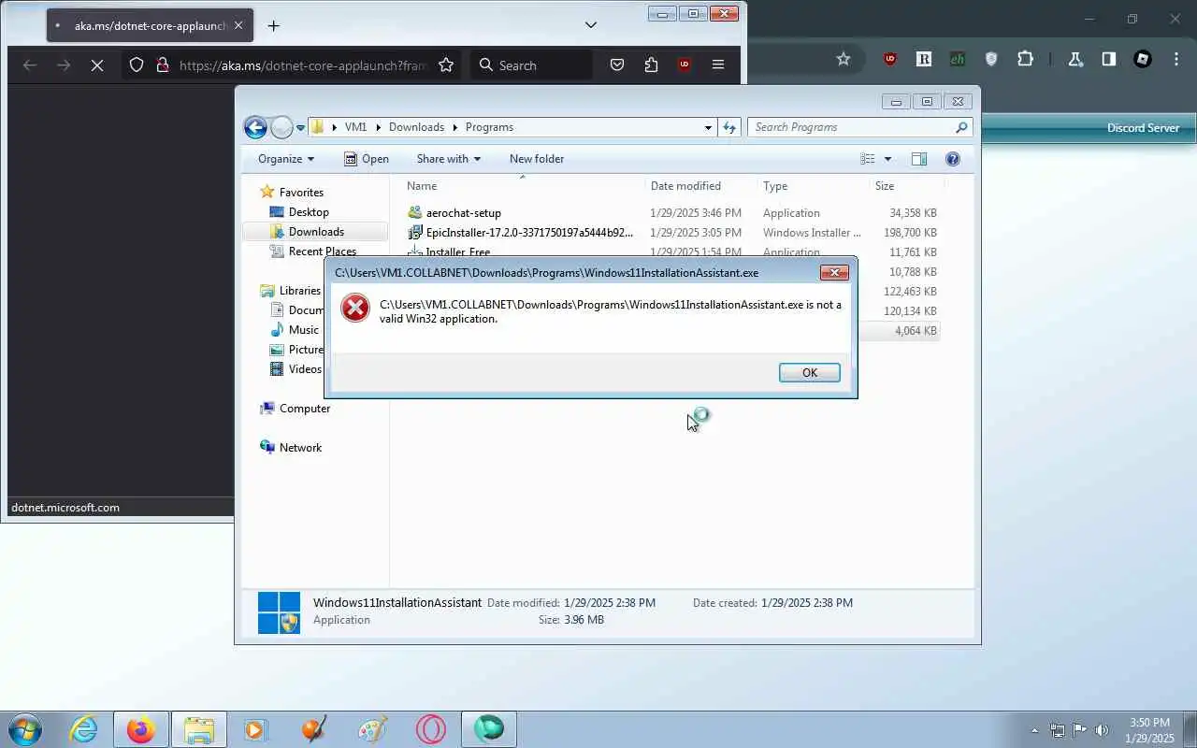Open Firefox extensions panel
Viewport: 1197px width, 748px height.
651,65
